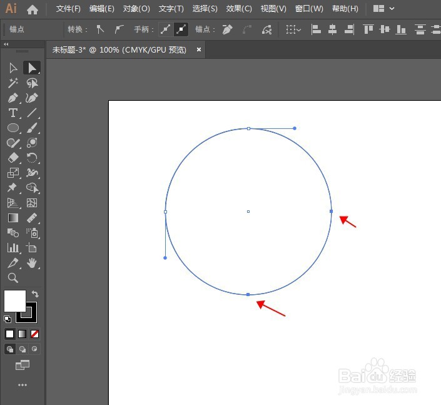Select the Shape Builder tool
The width and height of the screenshot is (441, 405).
(33, 188)
